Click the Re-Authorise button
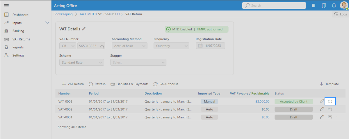 point(166,84)
